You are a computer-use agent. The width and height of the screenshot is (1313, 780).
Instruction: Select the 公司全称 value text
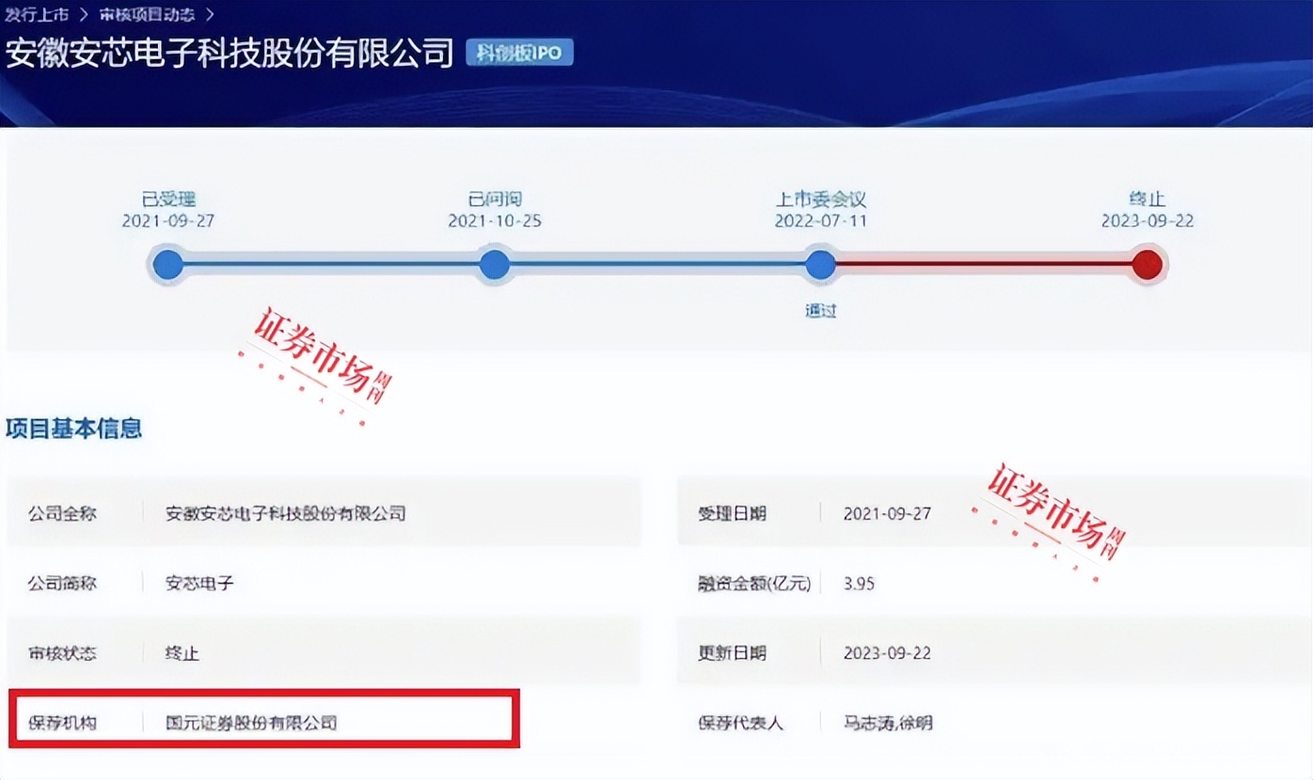click(286, 514)
